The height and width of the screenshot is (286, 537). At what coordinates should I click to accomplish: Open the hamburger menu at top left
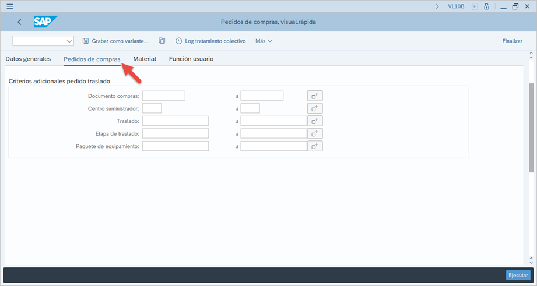click(x=9, y=6)
